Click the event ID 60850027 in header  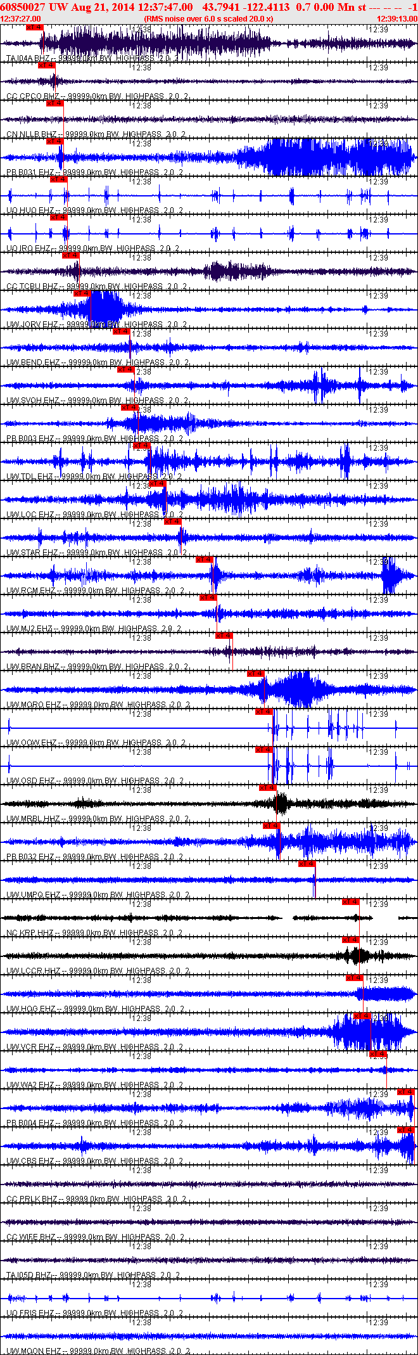click(x=23, y=7)
